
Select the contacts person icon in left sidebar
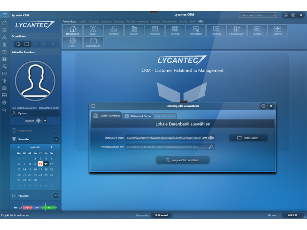pos(5,37)
